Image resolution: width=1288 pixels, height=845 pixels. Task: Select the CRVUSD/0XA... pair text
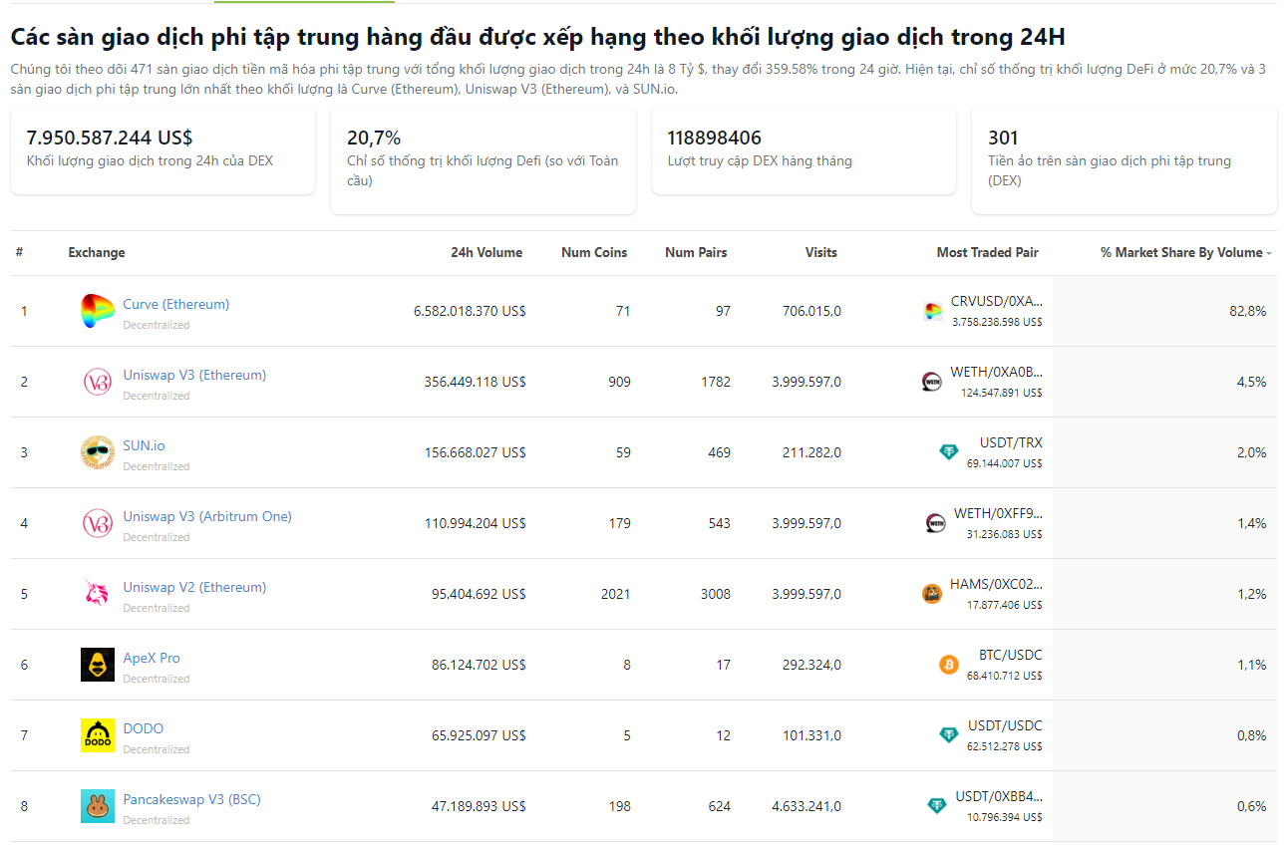(997, 302)
